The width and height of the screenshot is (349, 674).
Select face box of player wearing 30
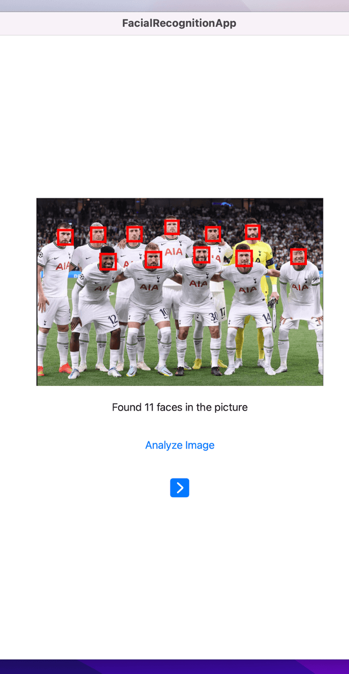202,255
